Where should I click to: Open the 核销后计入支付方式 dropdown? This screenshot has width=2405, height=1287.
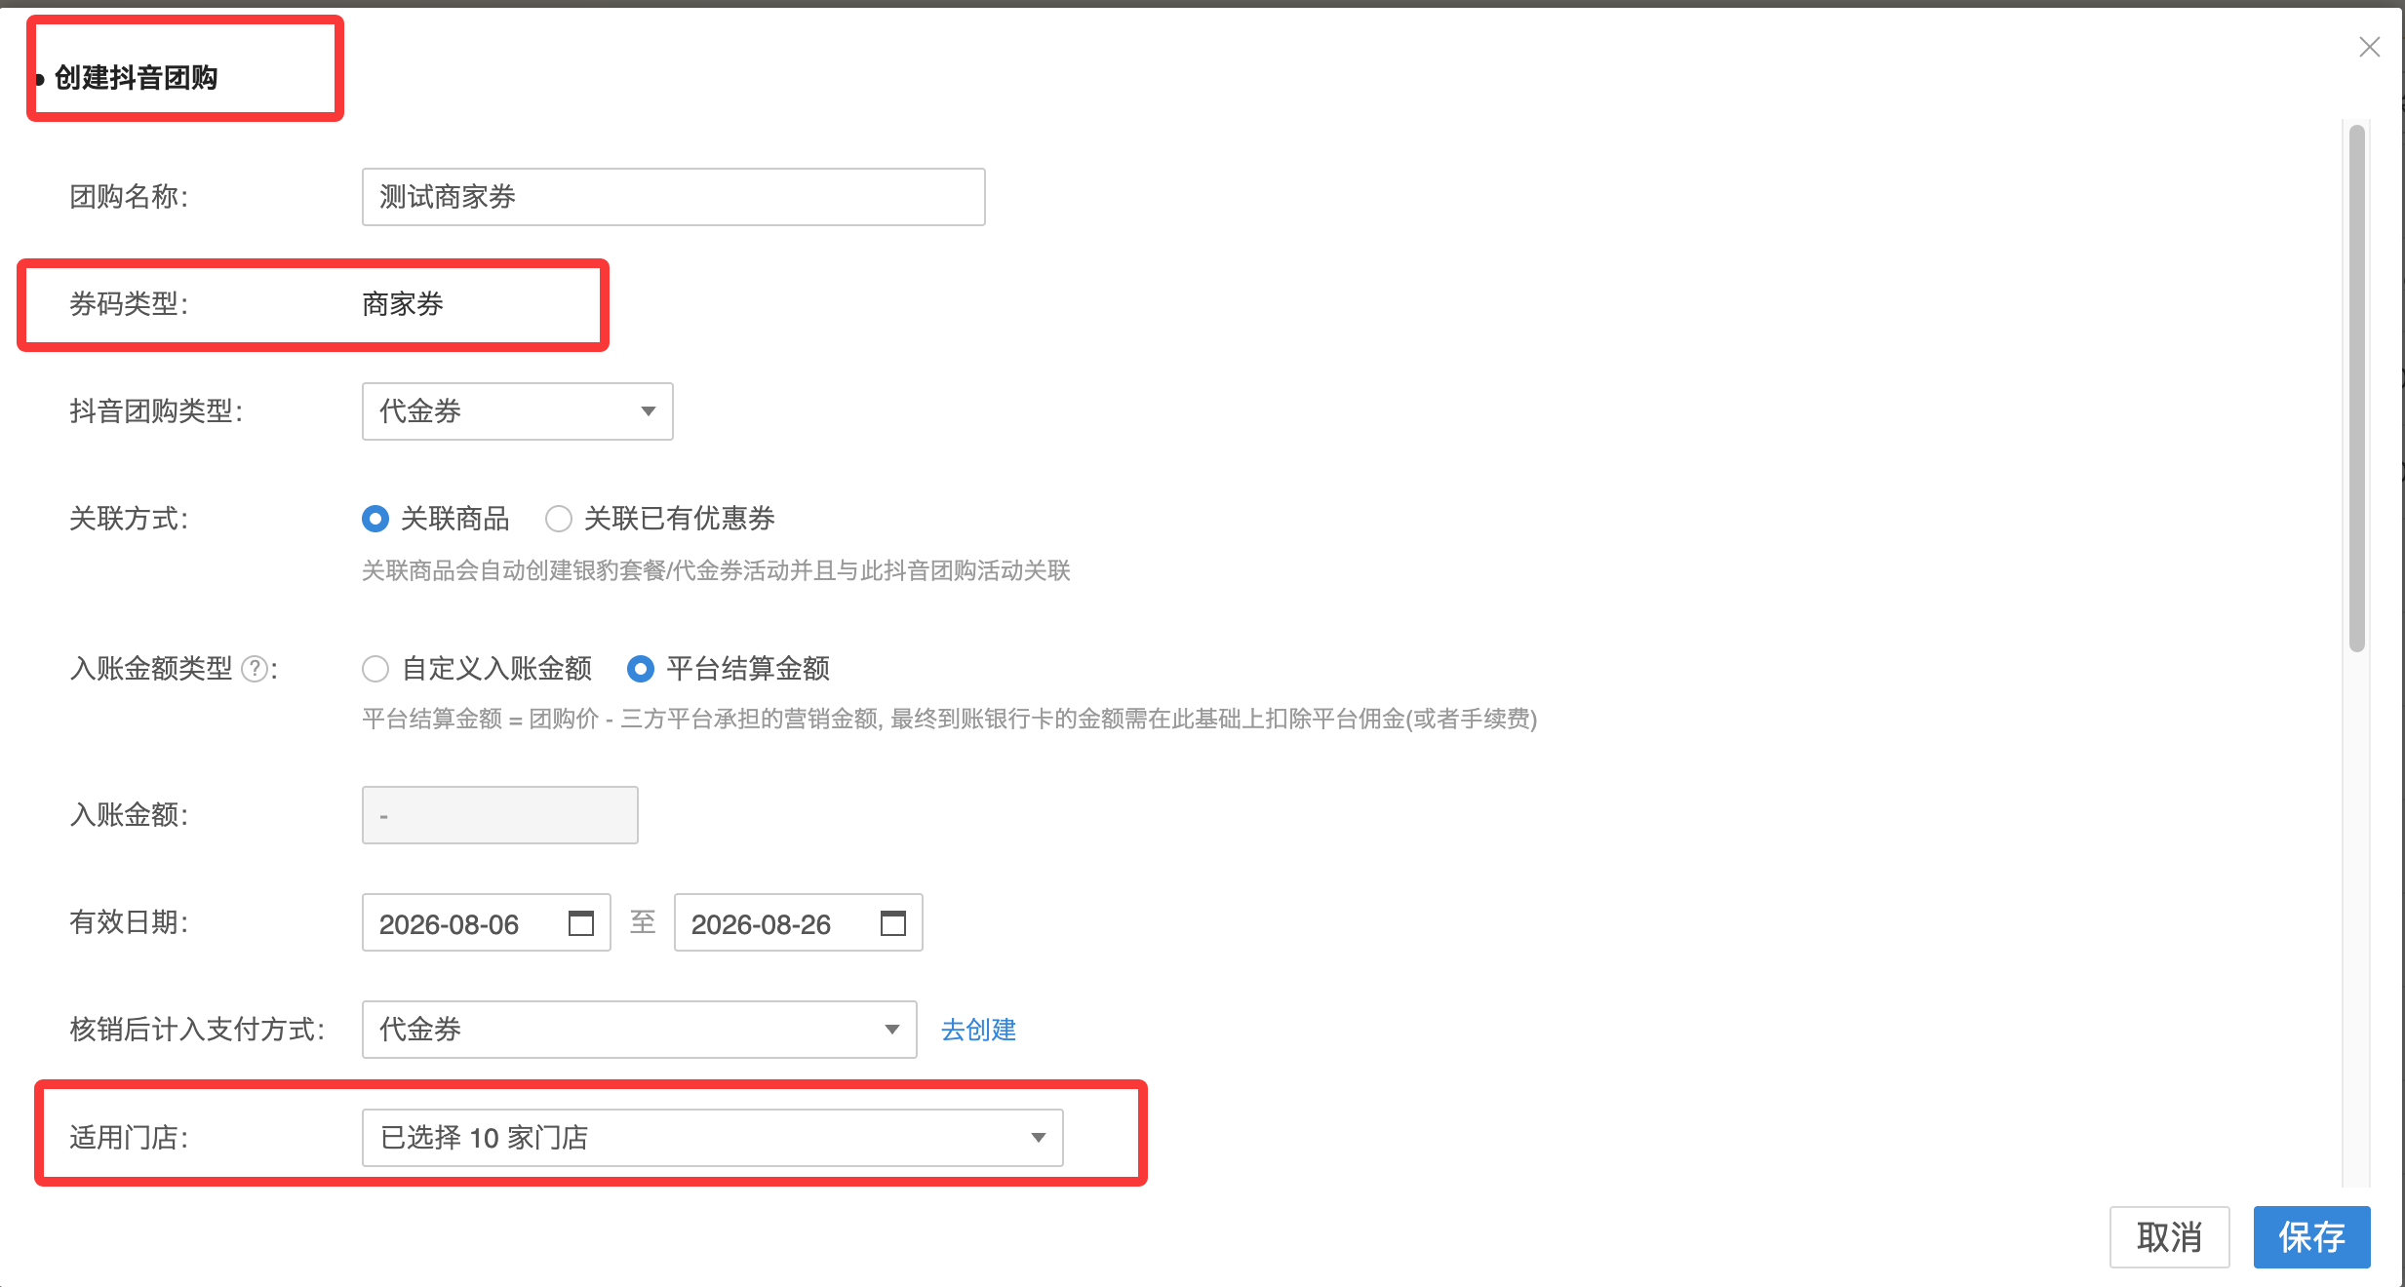click(639, 1030)
